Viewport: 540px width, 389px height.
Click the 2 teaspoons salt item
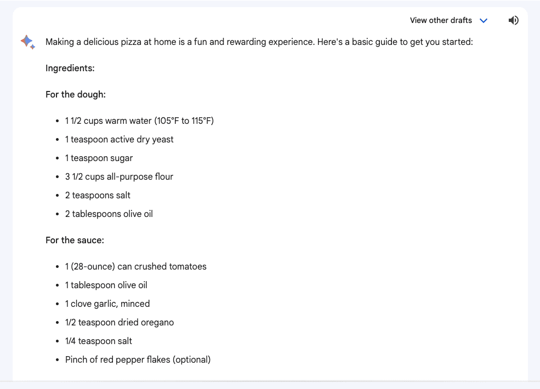(x=98, y=195)
